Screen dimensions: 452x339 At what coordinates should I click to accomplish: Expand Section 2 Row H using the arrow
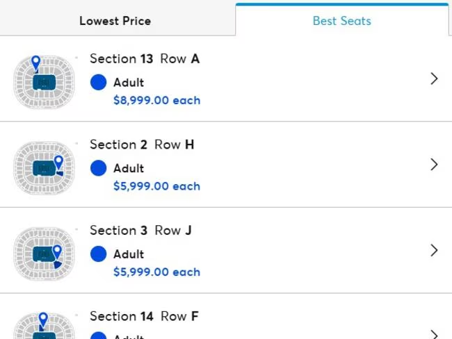tap(434, 165)
